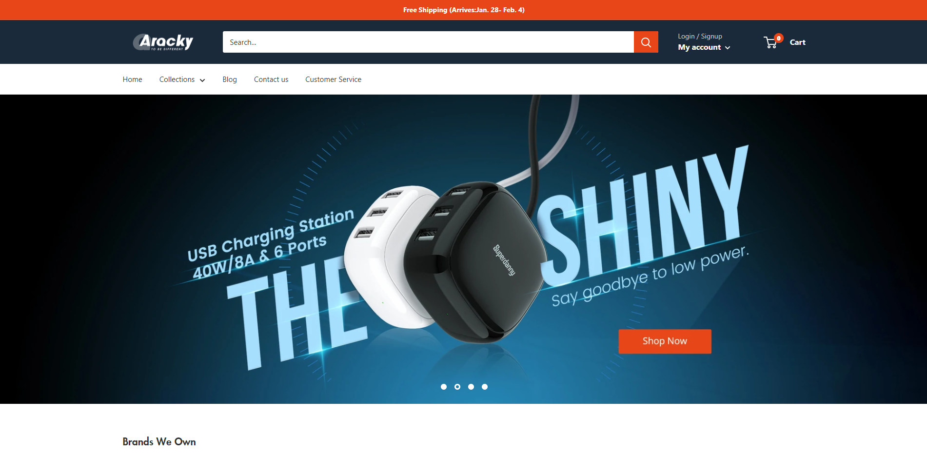Open the Blog page

click(x=230, y=79)
